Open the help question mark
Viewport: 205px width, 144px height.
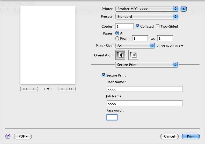[x=8, y=136]
